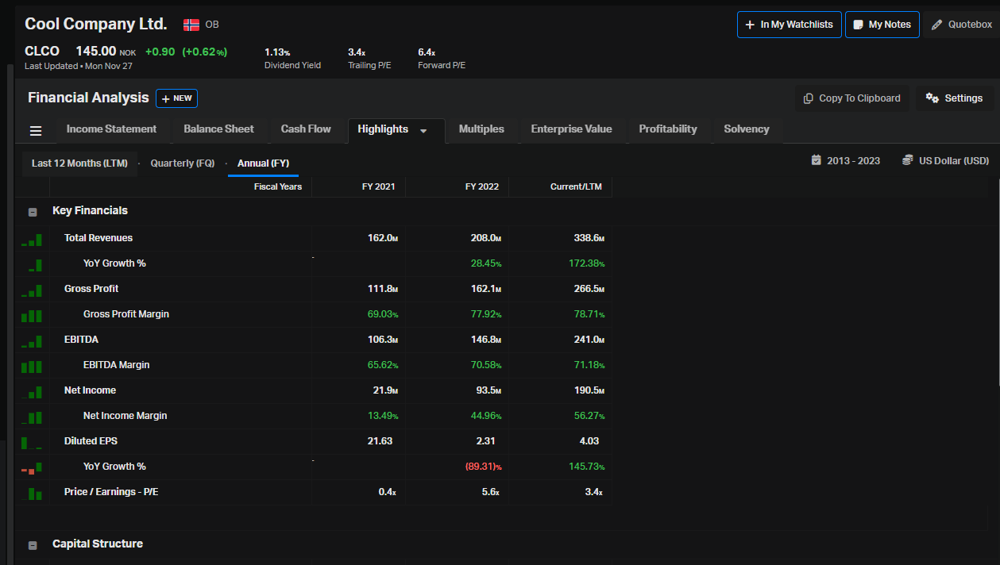1000x565 pixels.
Task: Click the 190.5M net income value
Action: (589, 390)
